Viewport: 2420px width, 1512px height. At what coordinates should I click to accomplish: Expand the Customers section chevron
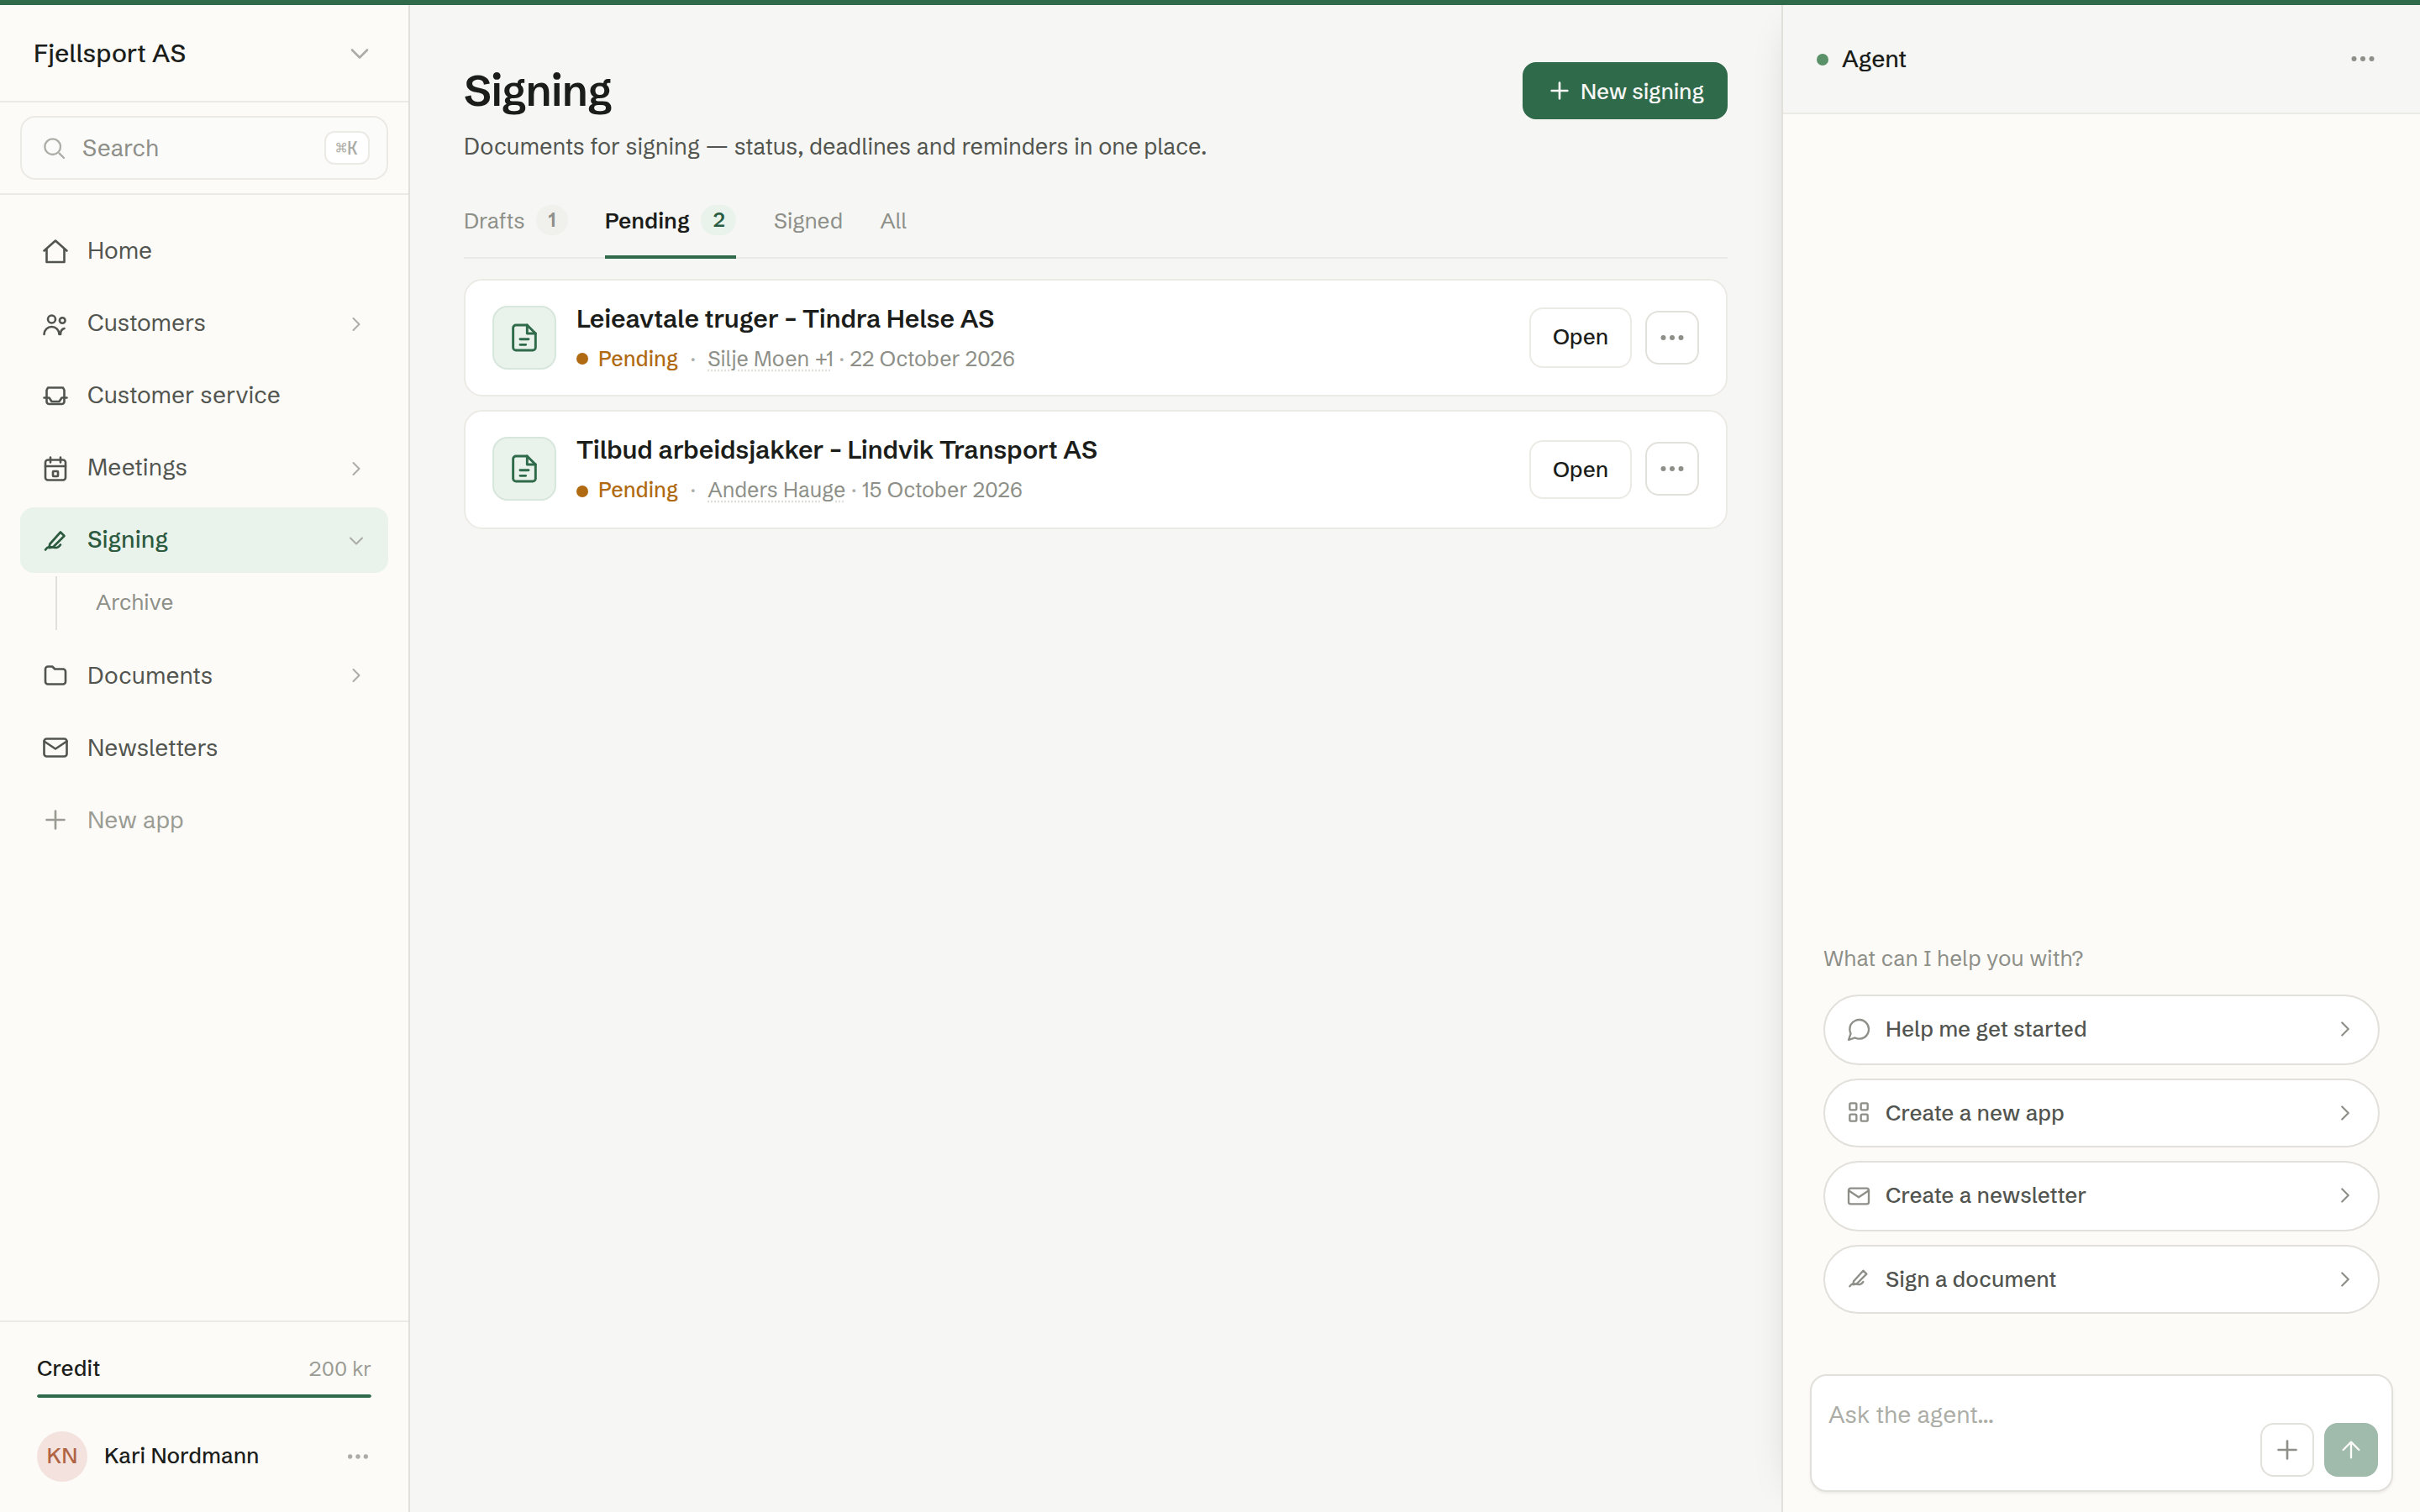pos(356,324)
